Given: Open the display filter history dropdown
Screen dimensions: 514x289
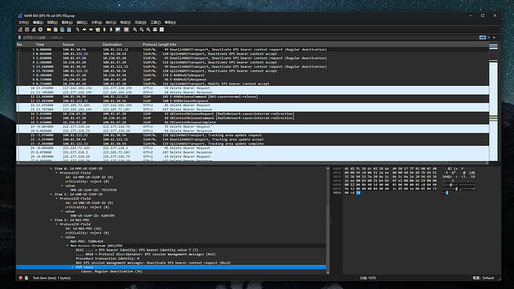Looking at the screenshot, I should point(489,38).
